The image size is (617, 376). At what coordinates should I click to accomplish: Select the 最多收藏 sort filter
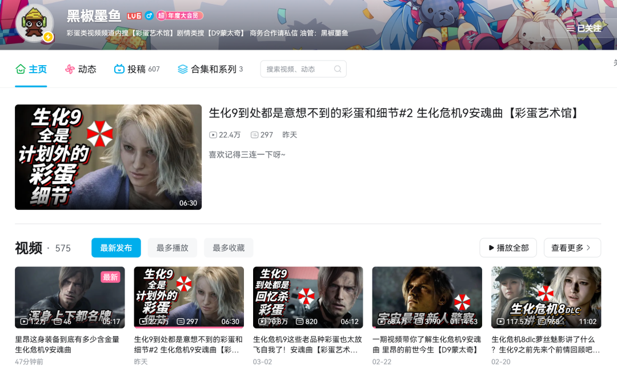229,248
